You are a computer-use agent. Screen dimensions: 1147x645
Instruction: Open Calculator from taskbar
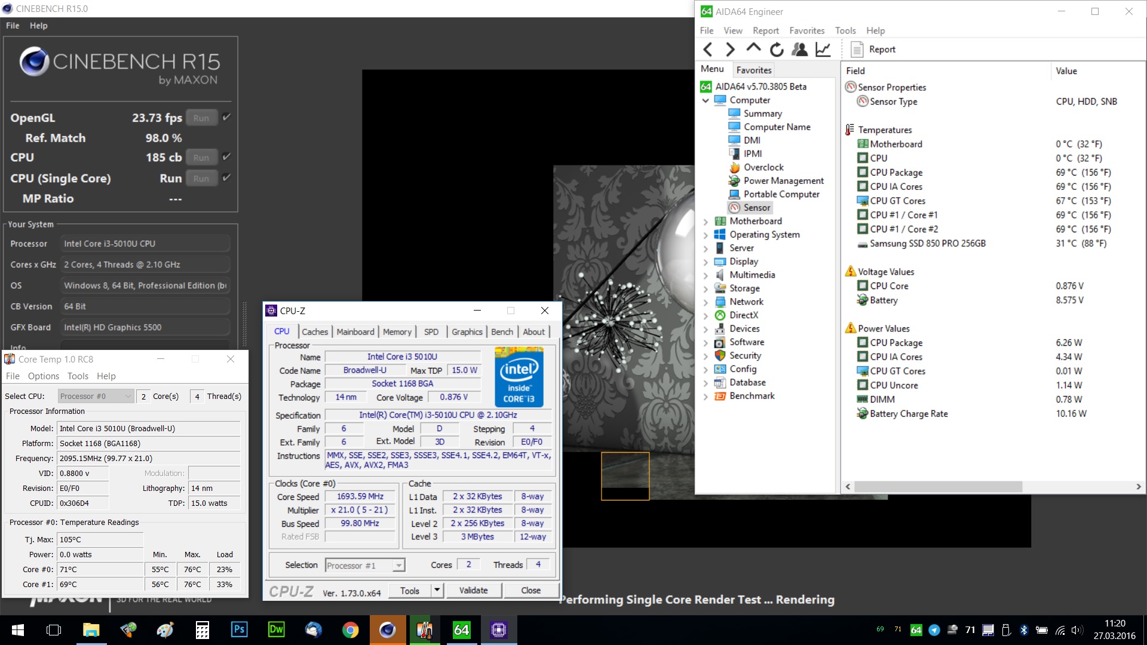coord(202,630)
